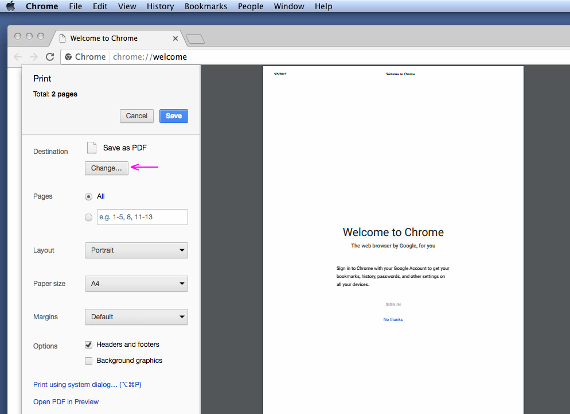Click the browser back arrow icon
This screenshot has height=414, width=570.
click(x=18, y=57)
